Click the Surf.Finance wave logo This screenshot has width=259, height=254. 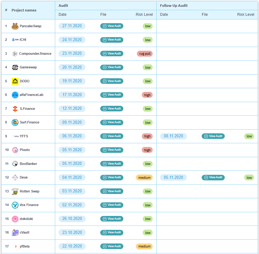click(15, 123)
